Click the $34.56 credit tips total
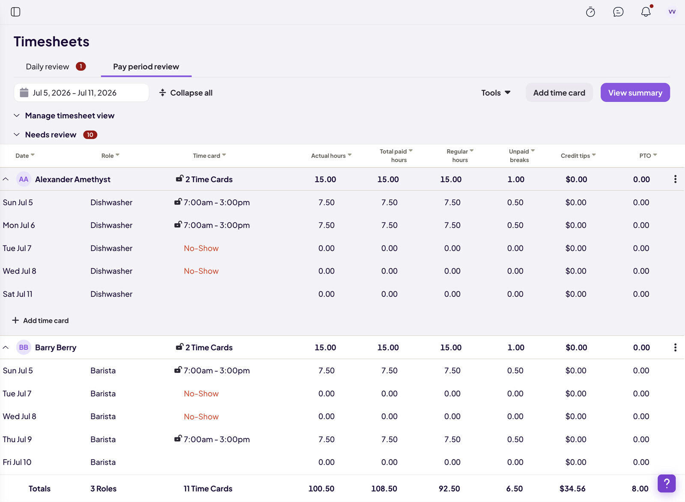This screenshot has width=685, height=502. click(x=572, y=489)
